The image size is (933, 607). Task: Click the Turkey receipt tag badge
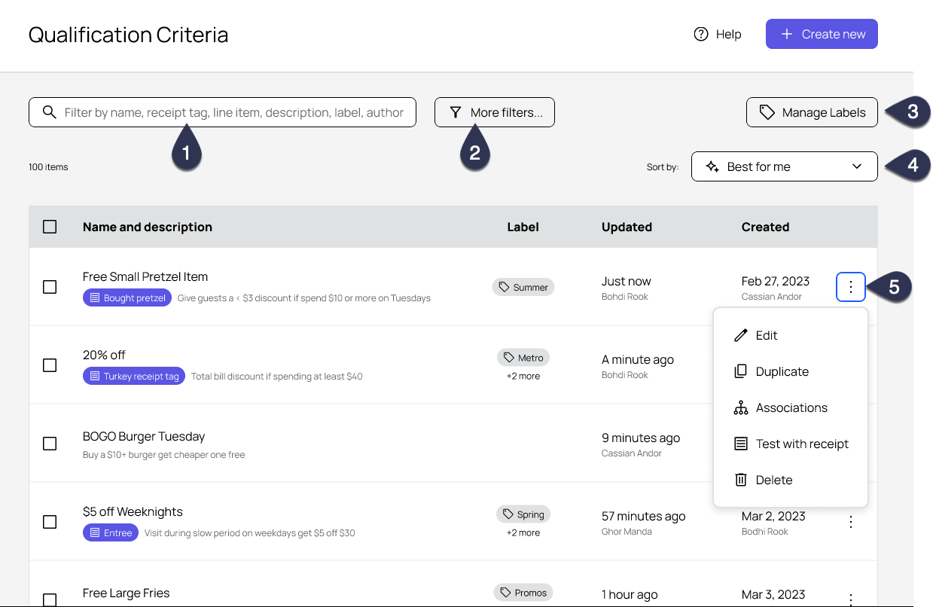(x=134, y=377)
